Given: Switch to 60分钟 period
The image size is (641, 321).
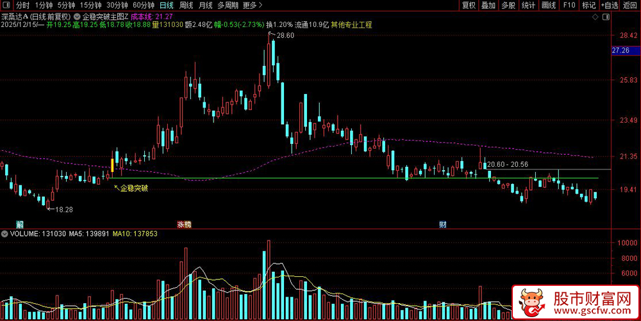Looking at the screenshot, I should 144,5.
